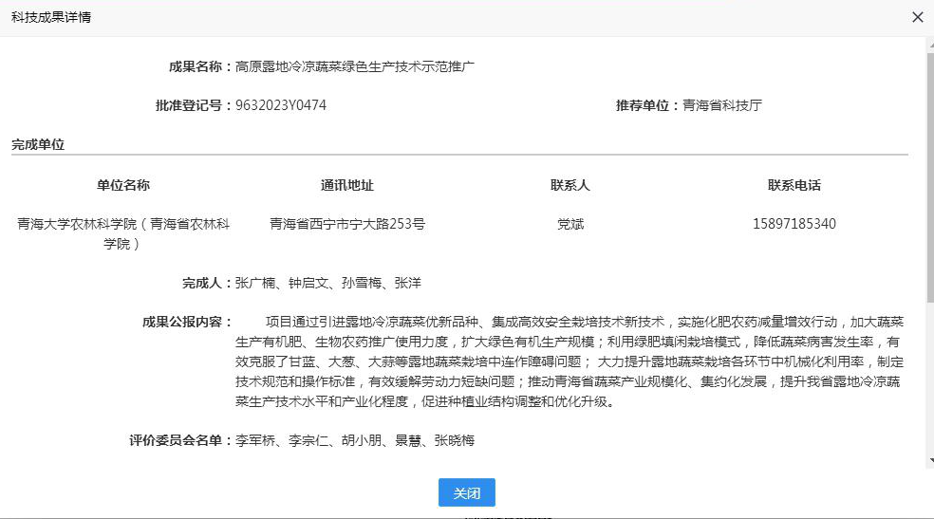
Task: Click the contact person 党斌
Action: [570, 224]
